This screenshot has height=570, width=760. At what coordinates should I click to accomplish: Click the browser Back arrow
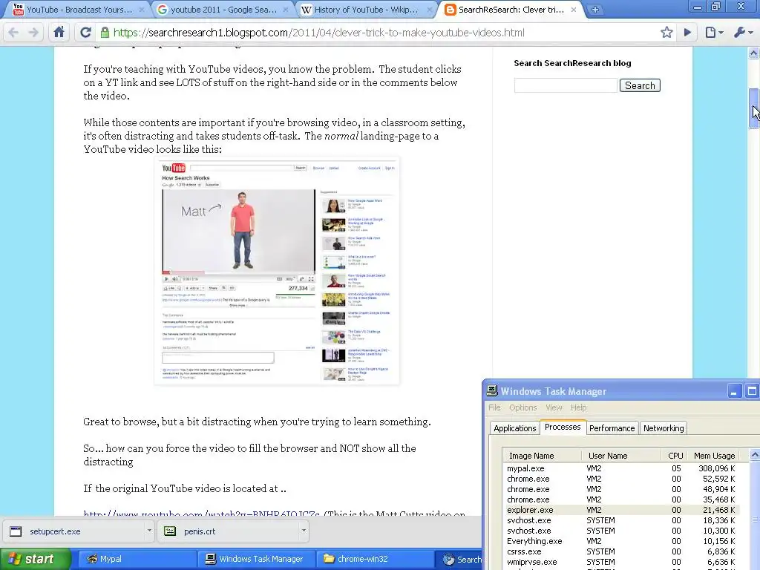tap(13, 33)
